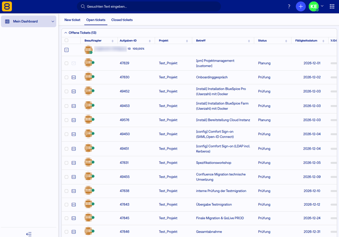
Task: Click the mail icon for ticket 47845
Action: click(x=74, y=218)
